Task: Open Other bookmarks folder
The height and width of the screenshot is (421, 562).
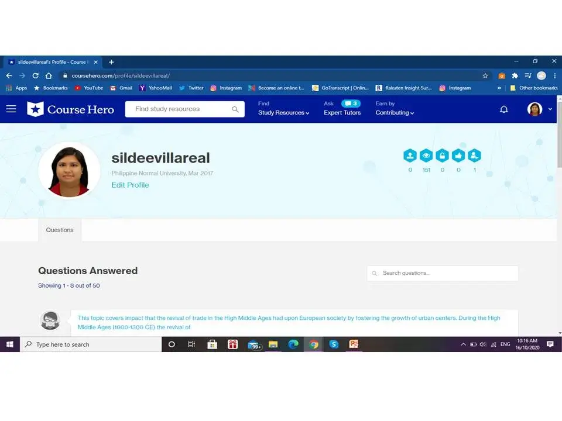Action: 534,88
